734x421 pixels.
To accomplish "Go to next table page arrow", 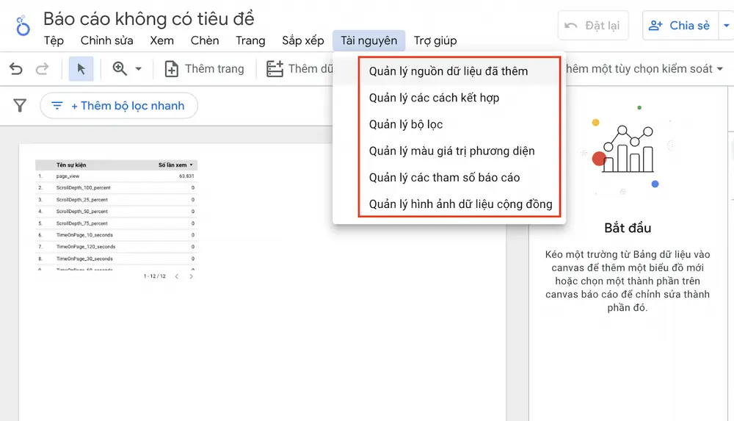I will coord(191,276).
